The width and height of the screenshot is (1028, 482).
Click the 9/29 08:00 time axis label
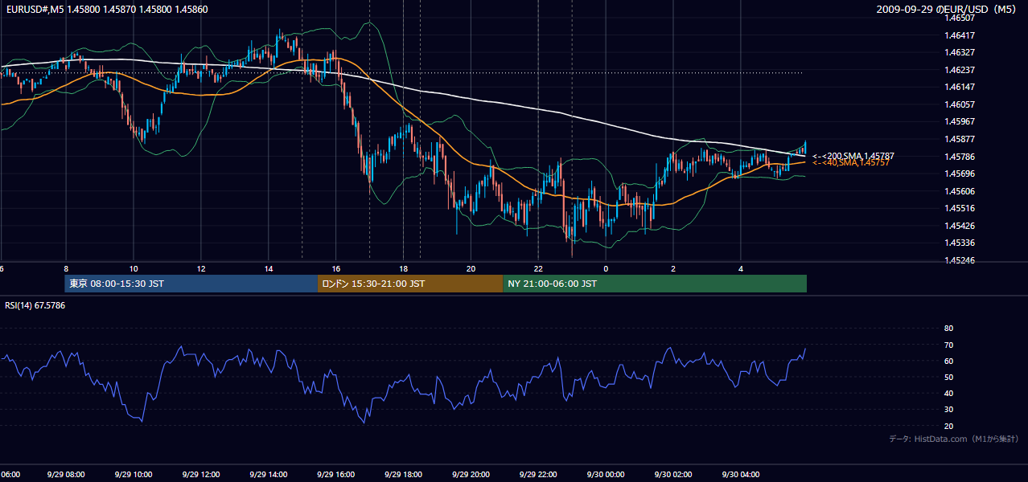click(66, 474)
